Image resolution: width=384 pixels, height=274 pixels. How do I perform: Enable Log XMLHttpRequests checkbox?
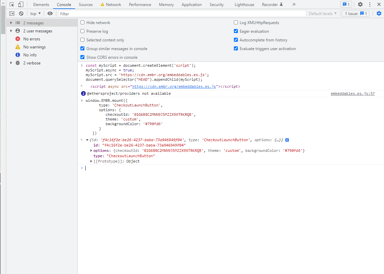tap(236, 23)
